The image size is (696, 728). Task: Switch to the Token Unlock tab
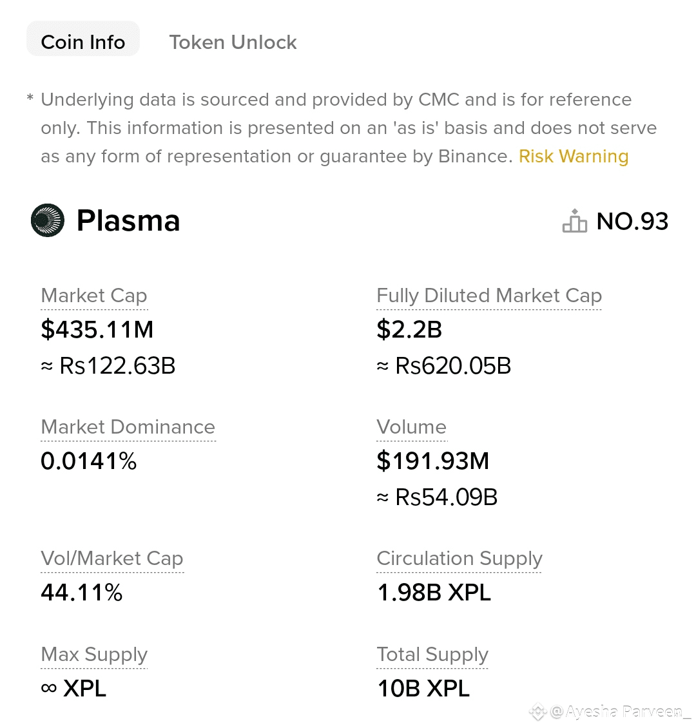tap(233, 43)
